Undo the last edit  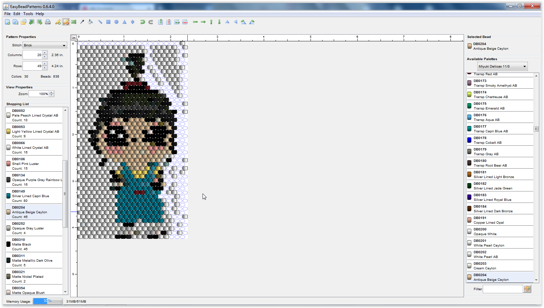click(142, 21)
